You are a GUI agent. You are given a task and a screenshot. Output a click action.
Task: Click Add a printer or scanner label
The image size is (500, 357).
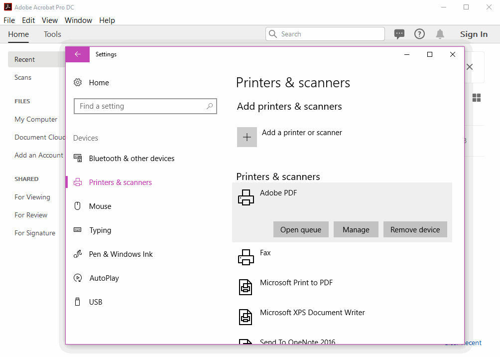tap(302, 133)
